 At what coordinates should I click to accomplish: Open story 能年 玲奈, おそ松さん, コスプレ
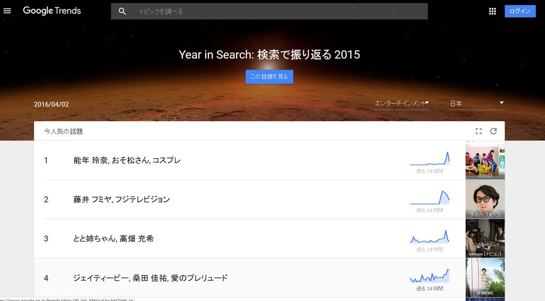coord(127,160)
